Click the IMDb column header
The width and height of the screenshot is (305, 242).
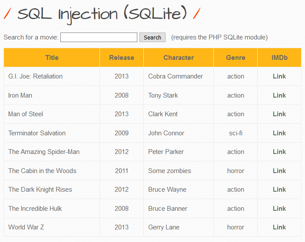tap(279, 58)
